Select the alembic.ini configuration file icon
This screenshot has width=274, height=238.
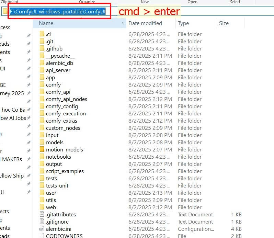click(42, 229)
